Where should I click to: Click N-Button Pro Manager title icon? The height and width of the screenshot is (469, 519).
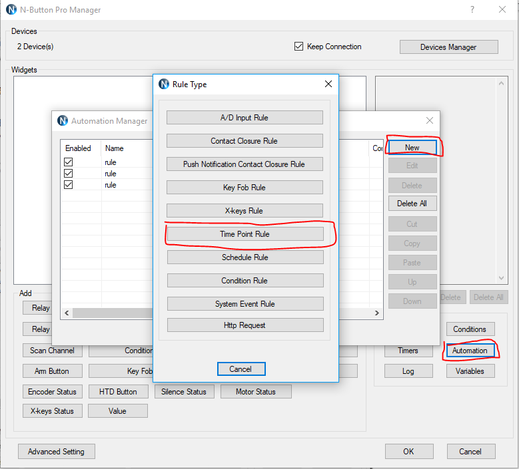11,9
